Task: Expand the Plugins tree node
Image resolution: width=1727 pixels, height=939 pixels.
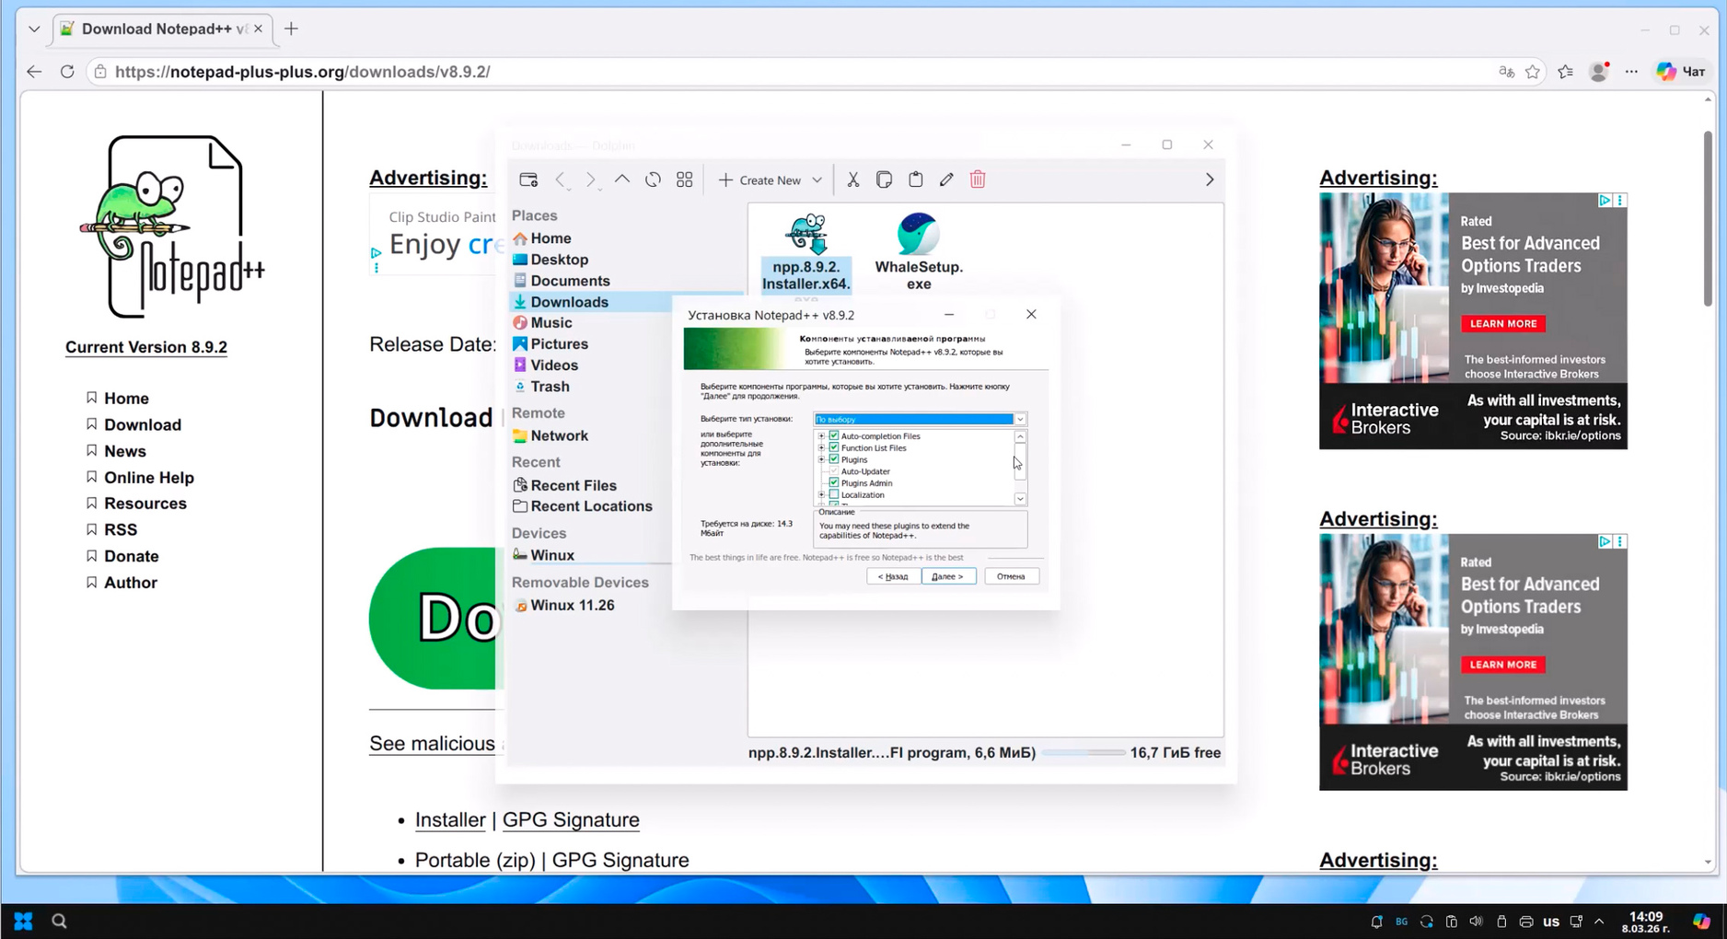Action: (821, 459)
